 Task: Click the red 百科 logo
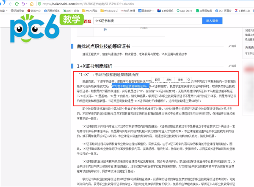tap(88, 21)
